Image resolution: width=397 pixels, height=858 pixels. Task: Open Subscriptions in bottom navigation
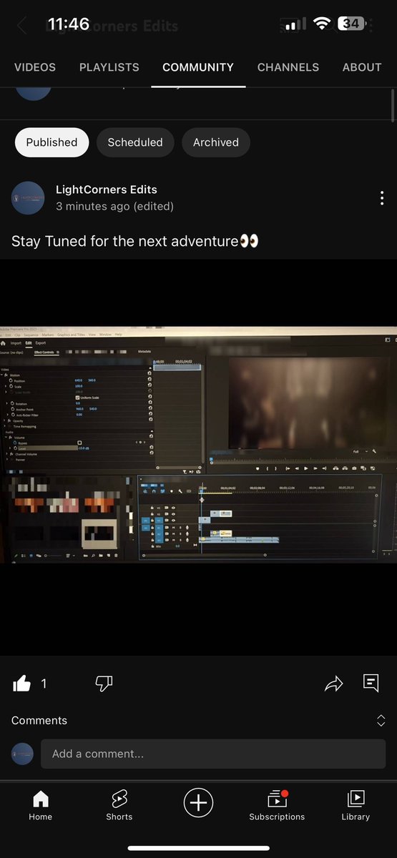pos(277,805)
